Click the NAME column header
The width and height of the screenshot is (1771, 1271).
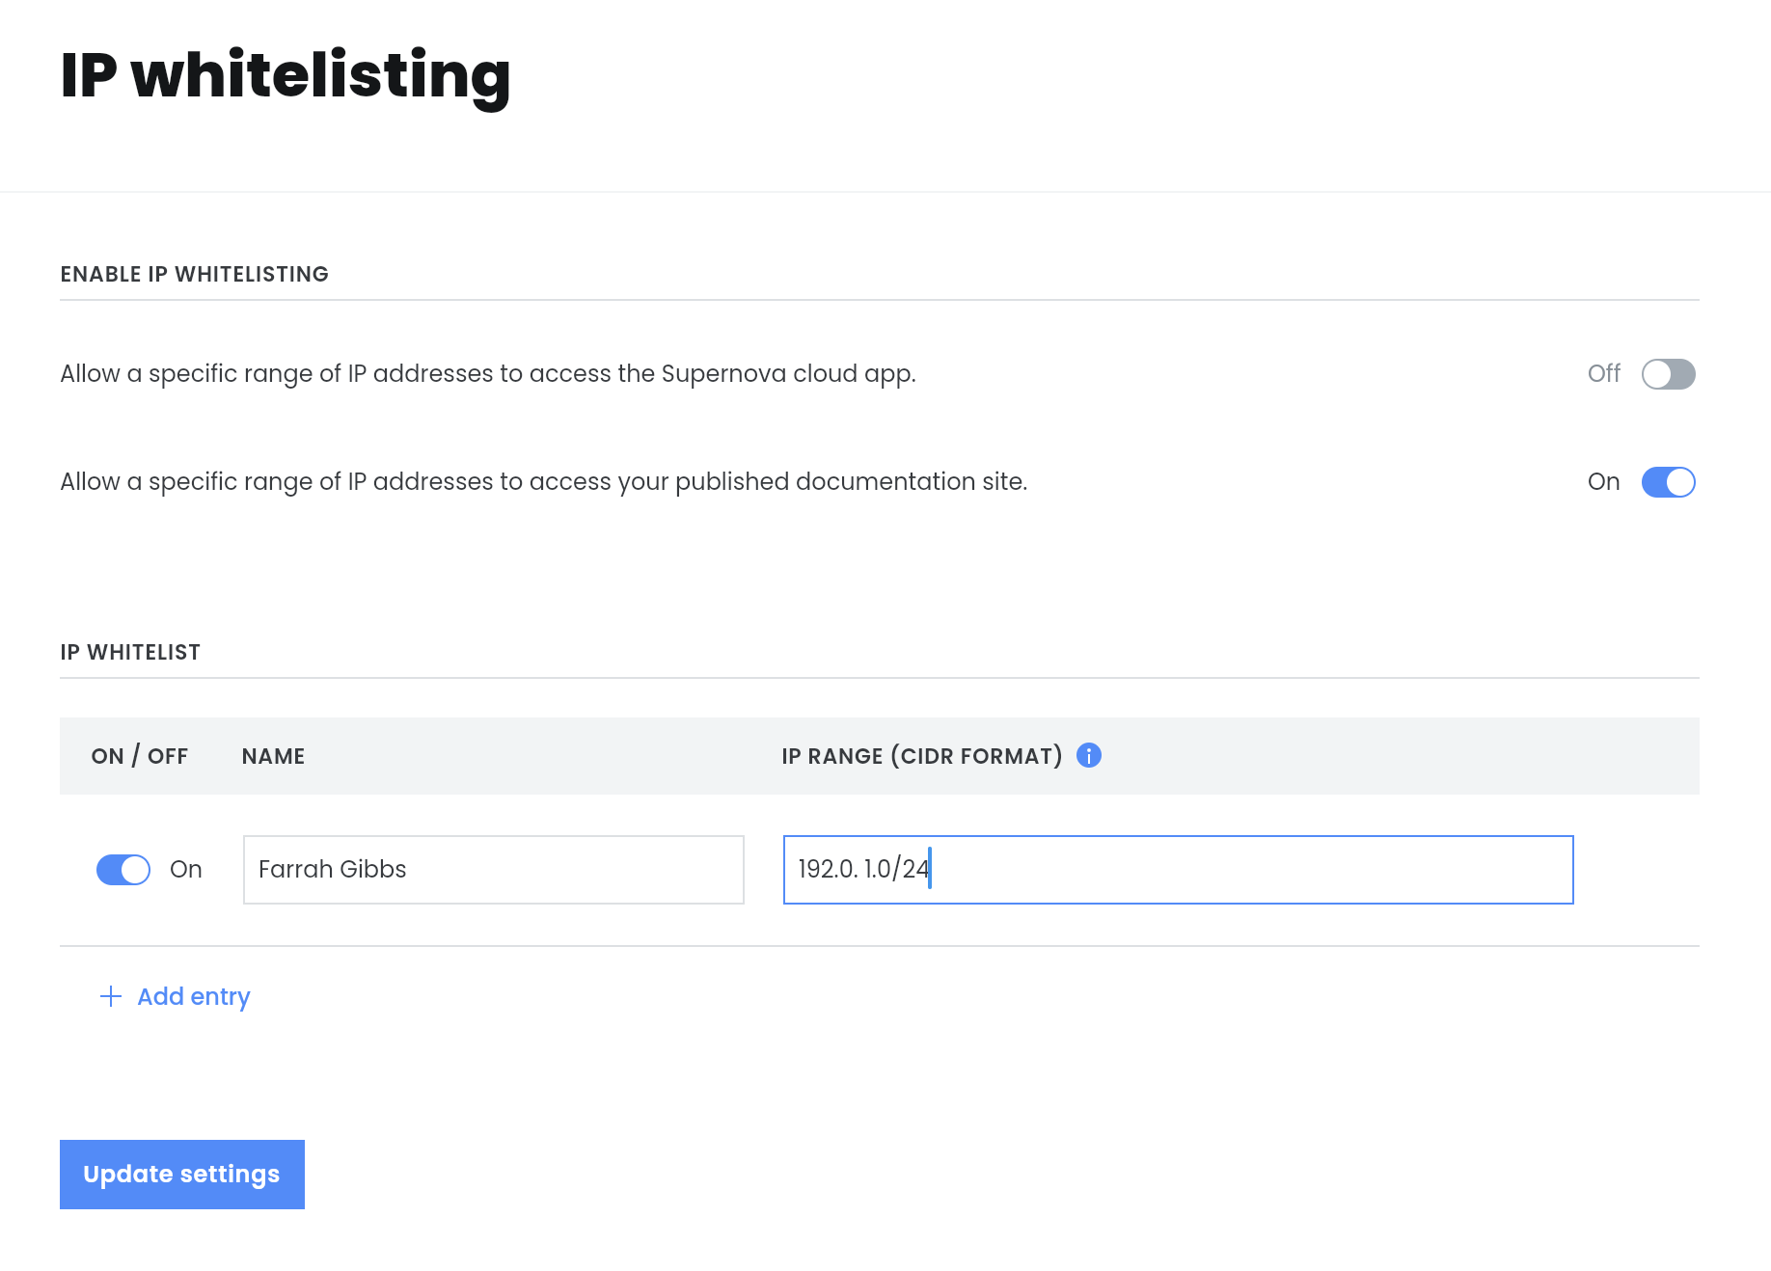(x=273, y=756)
